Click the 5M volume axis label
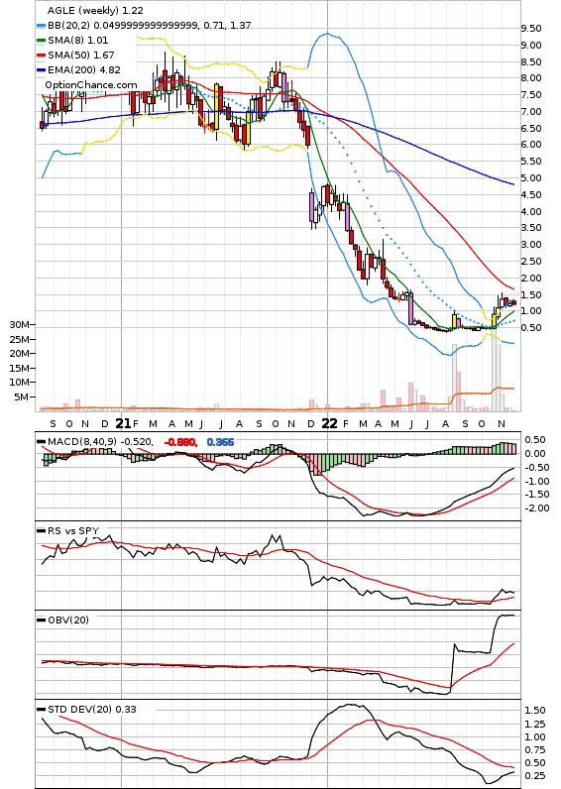Image resolution: width=561 pixels, height=789 pixels. (22, 397)
